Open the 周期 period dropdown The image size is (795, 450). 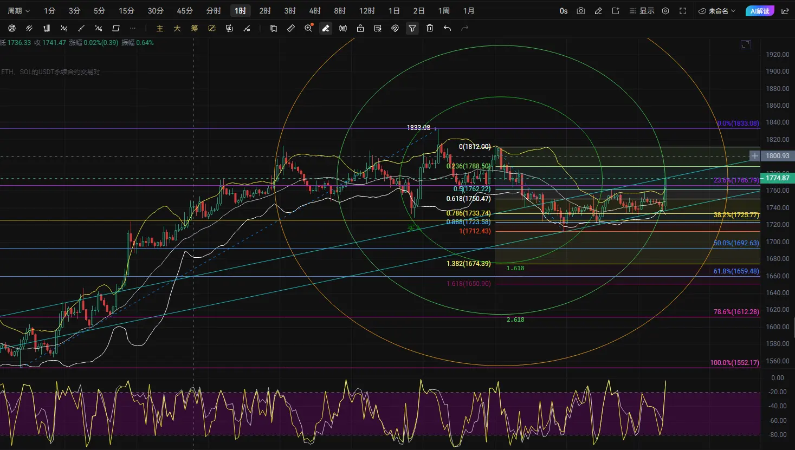coord(18,11)
